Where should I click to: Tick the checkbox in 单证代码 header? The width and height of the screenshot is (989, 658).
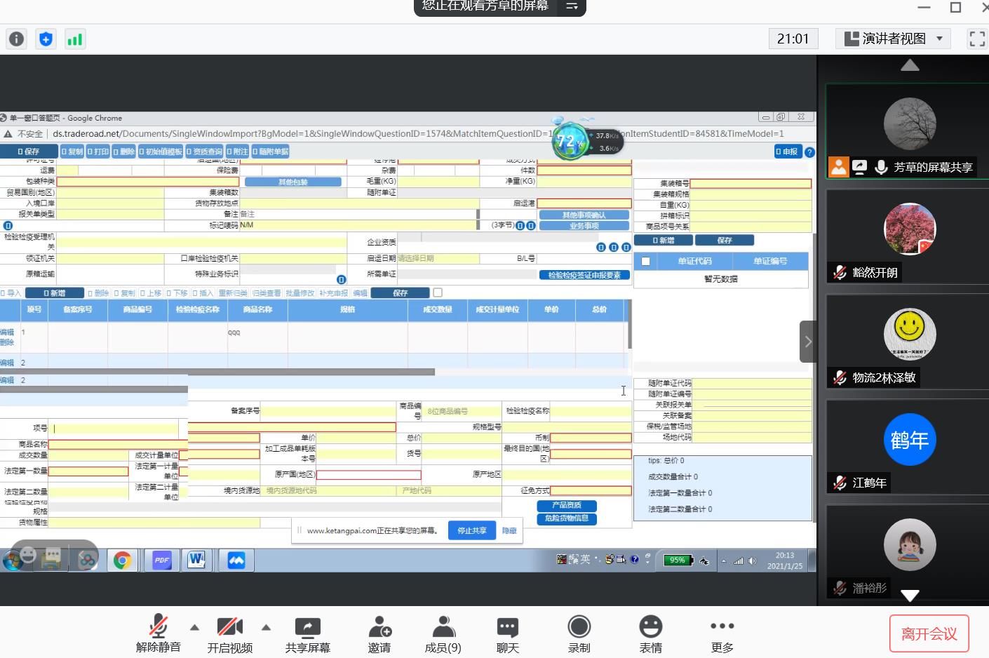[x=646, y=262]
